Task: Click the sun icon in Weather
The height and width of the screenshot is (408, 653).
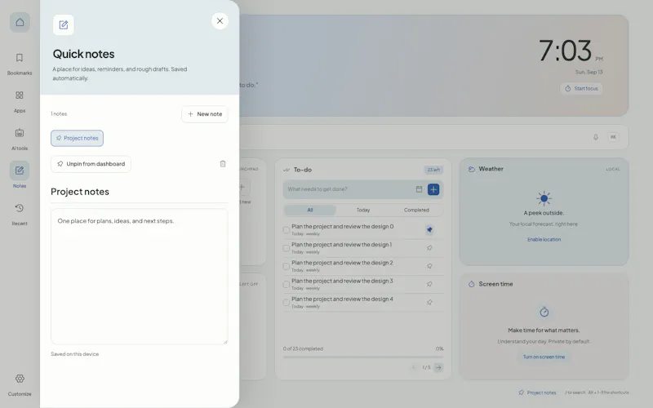Action: (544, 198)
